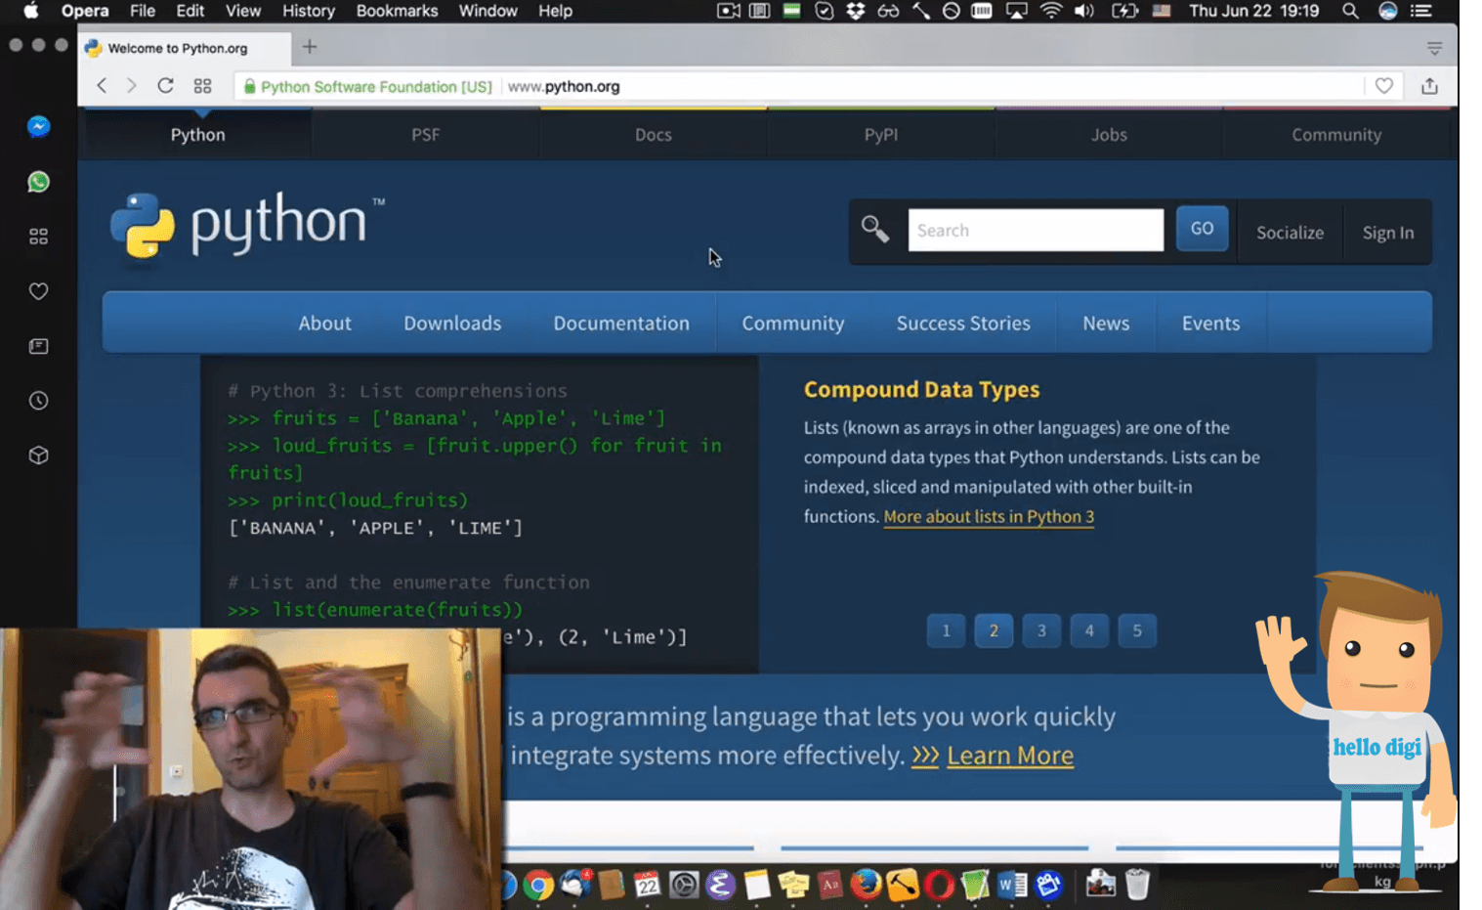1482x910 pixels.
Task: Click the green security padlock icon
Action: (x=249, y=86)
